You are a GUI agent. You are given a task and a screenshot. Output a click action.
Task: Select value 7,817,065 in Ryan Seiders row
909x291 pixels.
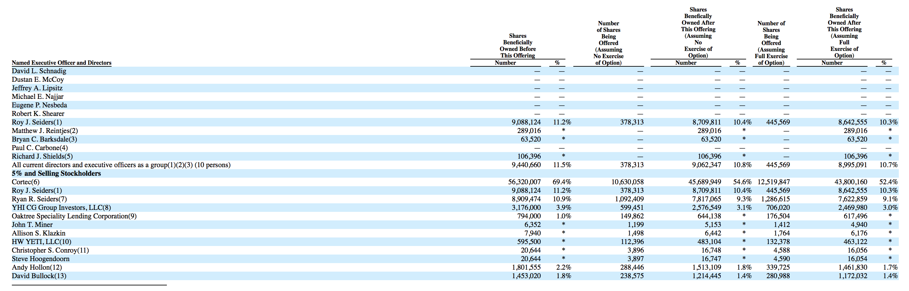click(707, 199)
